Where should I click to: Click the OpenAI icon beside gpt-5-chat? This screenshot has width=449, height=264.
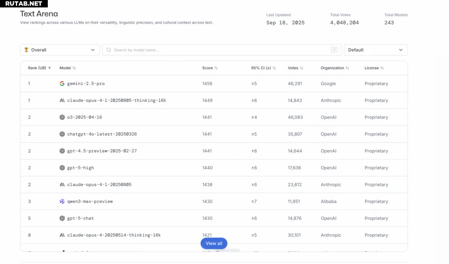point(62,219)
